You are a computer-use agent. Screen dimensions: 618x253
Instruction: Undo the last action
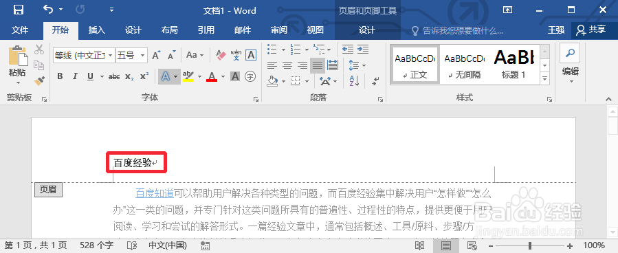click(x=48, y=10)
